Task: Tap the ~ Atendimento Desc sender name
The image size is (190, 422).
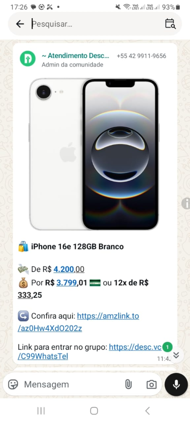Action: click(x=75, y=56)
